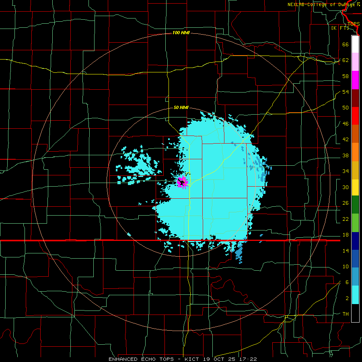Screen dimensions: 362x362
Task: Click the 54 legend value
Action: coord(346,92)
